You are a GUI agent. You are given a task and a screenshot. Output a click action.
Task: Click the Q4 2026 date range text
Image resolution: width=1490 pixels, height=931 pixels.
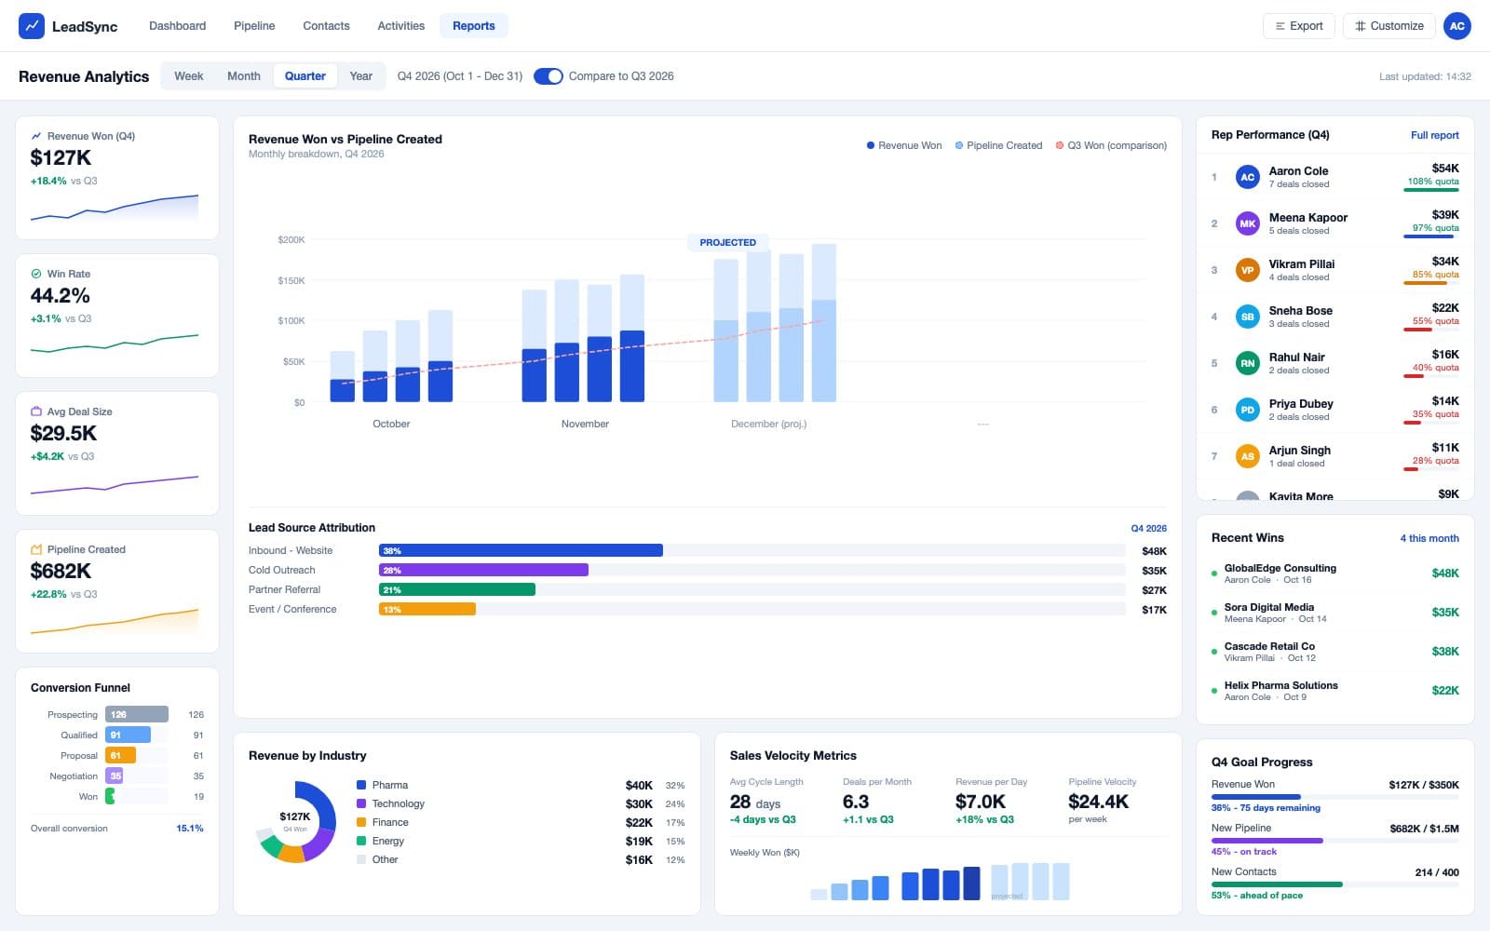point(460,76)
